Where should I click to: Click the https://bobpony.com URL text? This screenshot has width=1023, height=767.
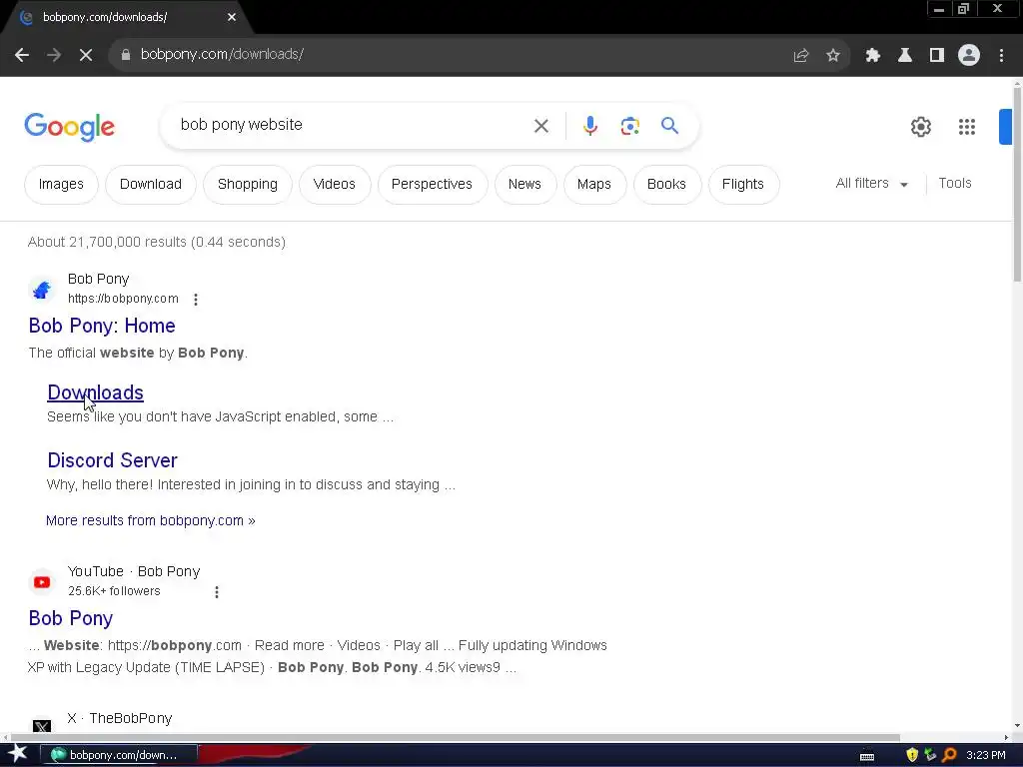pyautogui.click(x=123, y=299)
